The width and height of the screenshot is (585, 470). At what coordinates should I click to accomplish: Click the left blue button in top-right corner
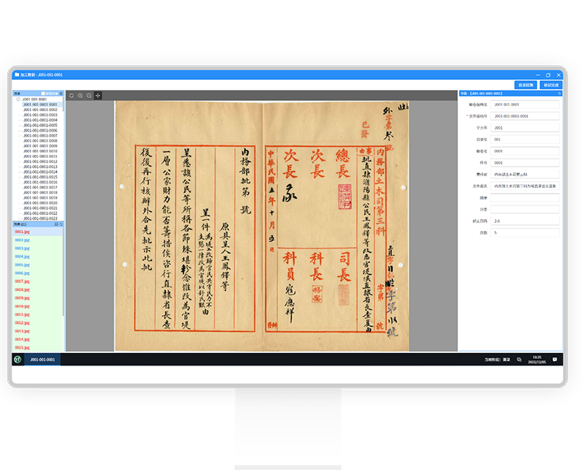[526, 85]
